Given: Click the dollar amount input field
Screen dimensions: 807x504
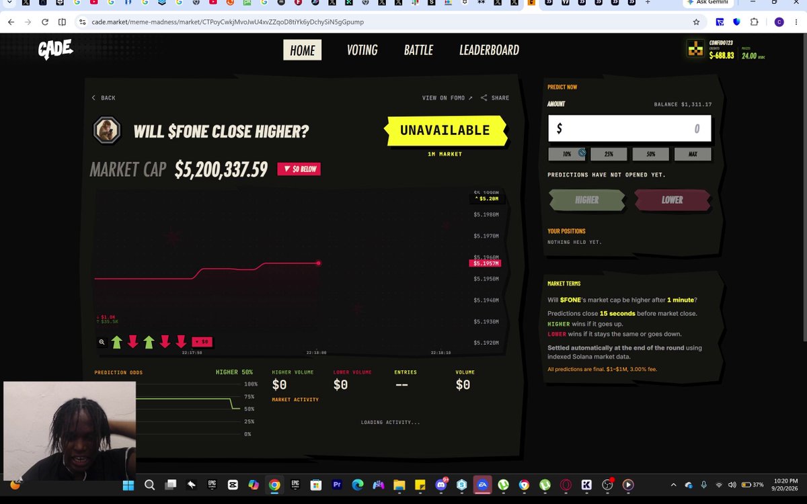Looking at the screenshot, I should click(x=629, y=128).
